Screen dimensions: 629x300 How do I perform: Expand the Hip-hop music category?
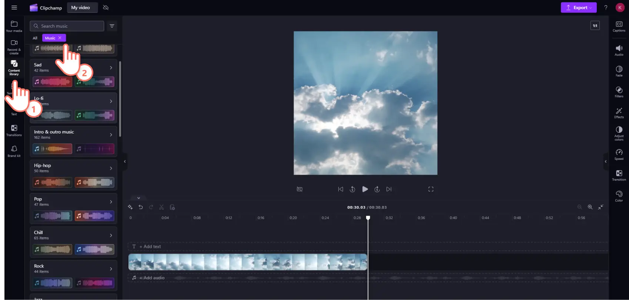(111, 168)
